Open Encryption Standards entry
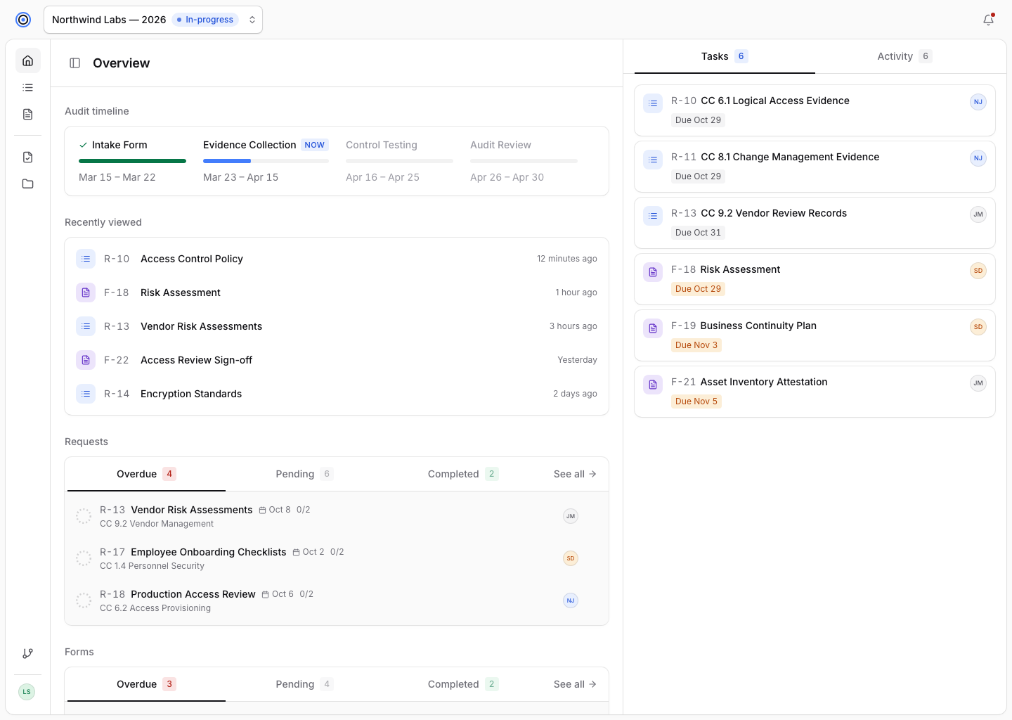 coord(337,394)
